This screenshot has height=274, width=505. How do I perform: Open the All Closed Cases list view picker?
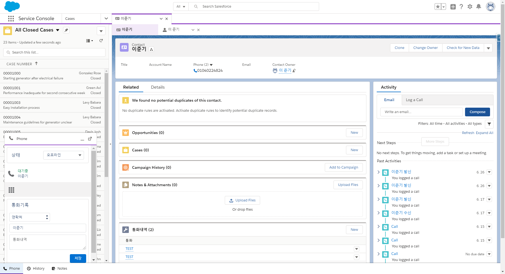coord(58,30)
